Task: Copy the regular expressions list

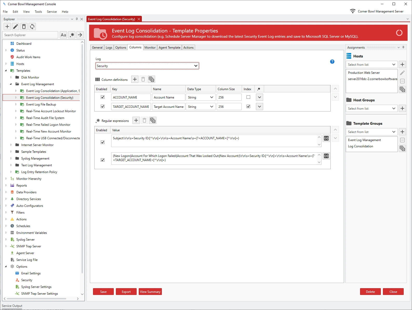Action: [x=153, y=121]
